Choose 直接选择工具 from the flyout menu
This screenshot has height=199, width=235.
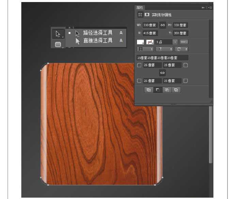click(97, 41)
